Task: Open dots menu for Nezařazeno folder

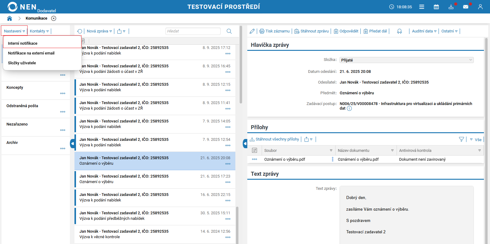Action: coord(63,130)
